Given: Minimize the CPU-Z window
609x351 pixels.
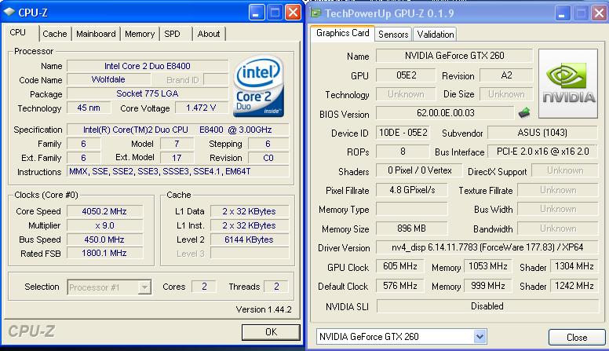Looking at the screenshot, I should 256,13.
